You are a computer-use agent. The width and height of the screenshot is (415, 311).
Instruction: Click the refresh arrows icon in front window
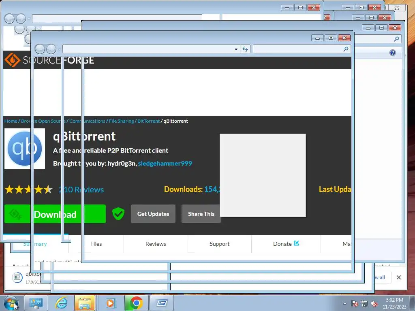(245, 49)
